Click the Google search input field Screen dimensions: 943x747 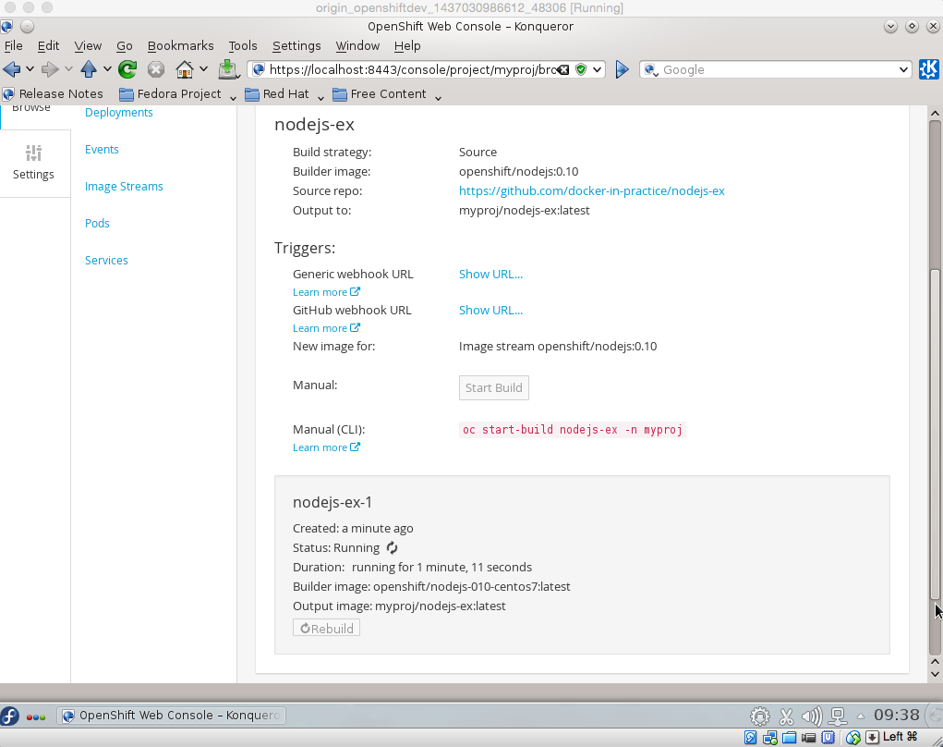point(776,69)
